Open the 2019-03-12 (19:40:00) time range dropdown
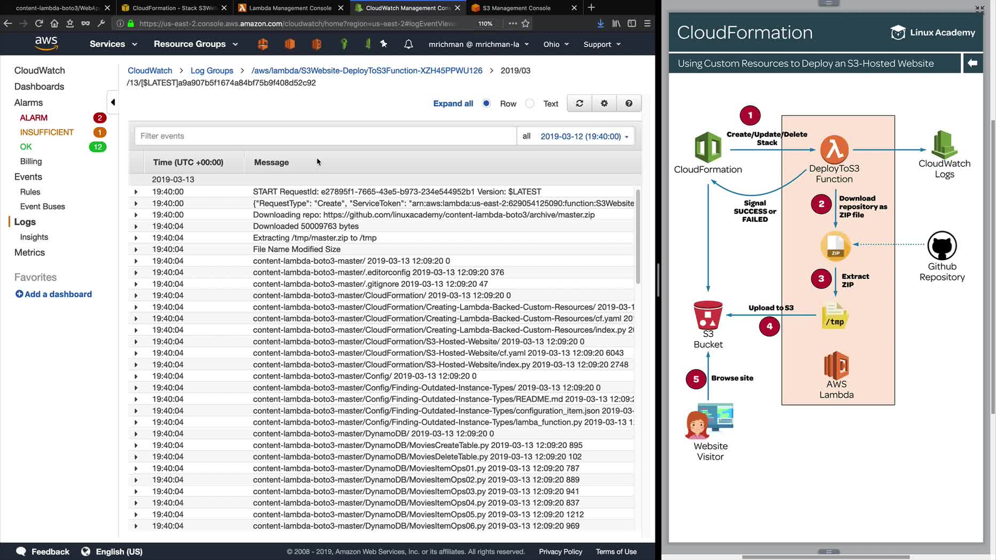 pos(584,137)
